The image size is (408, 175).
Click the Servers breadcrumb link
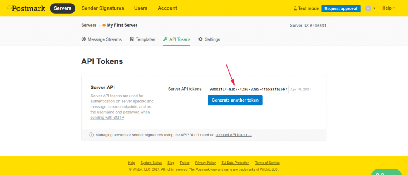point(89,25)
